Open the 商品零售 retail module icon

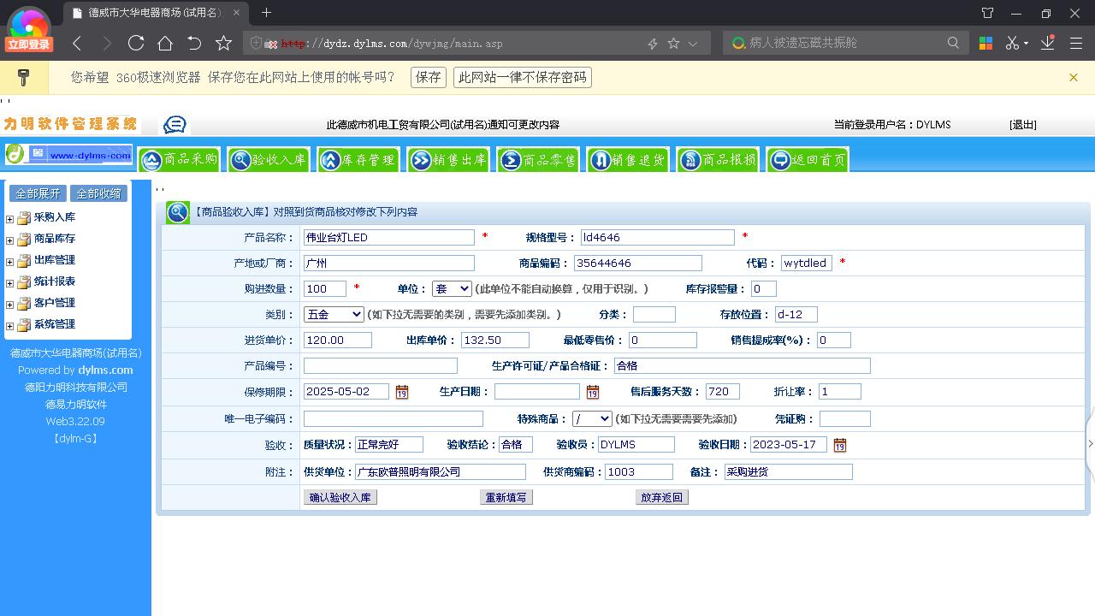(538, 159)
